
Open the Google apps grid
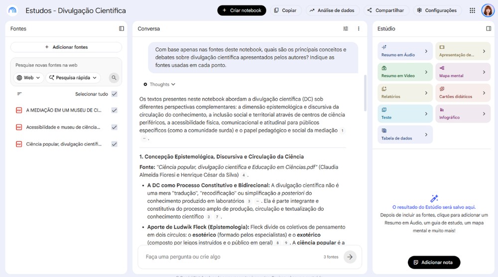[472, 10]
